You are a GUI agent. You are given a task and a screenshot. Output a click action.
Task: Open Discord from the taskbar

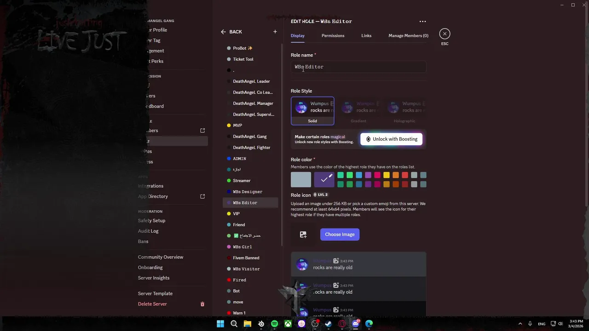click(355, 324)
